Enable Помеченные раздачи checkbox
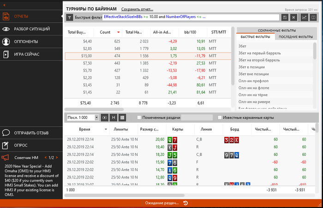The height and width of the screenshot is (208, 323). 139,117
